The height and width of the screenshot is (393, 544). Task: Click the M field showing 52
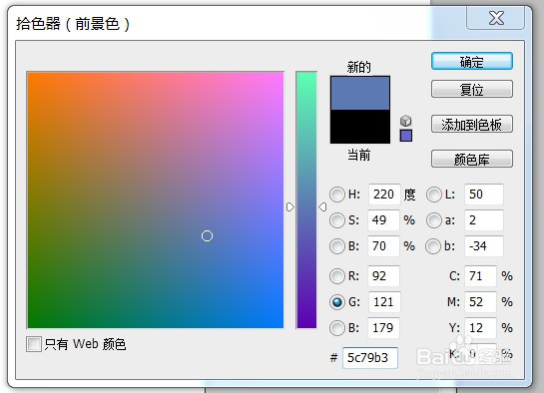[x=480, y=302]
